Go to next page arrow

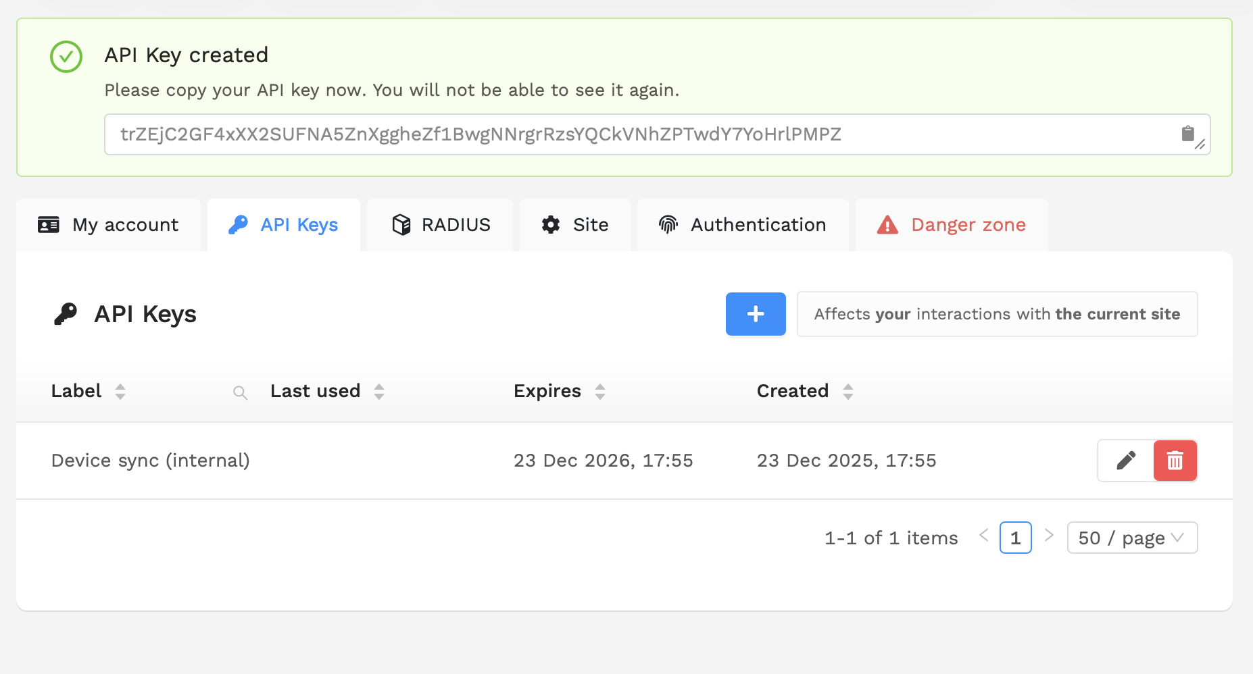pos(1049,536)
